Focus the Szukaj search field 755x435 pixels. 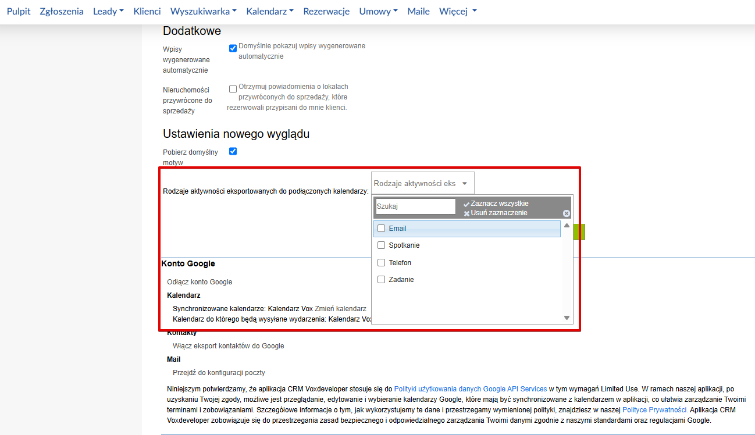[415, 206]
